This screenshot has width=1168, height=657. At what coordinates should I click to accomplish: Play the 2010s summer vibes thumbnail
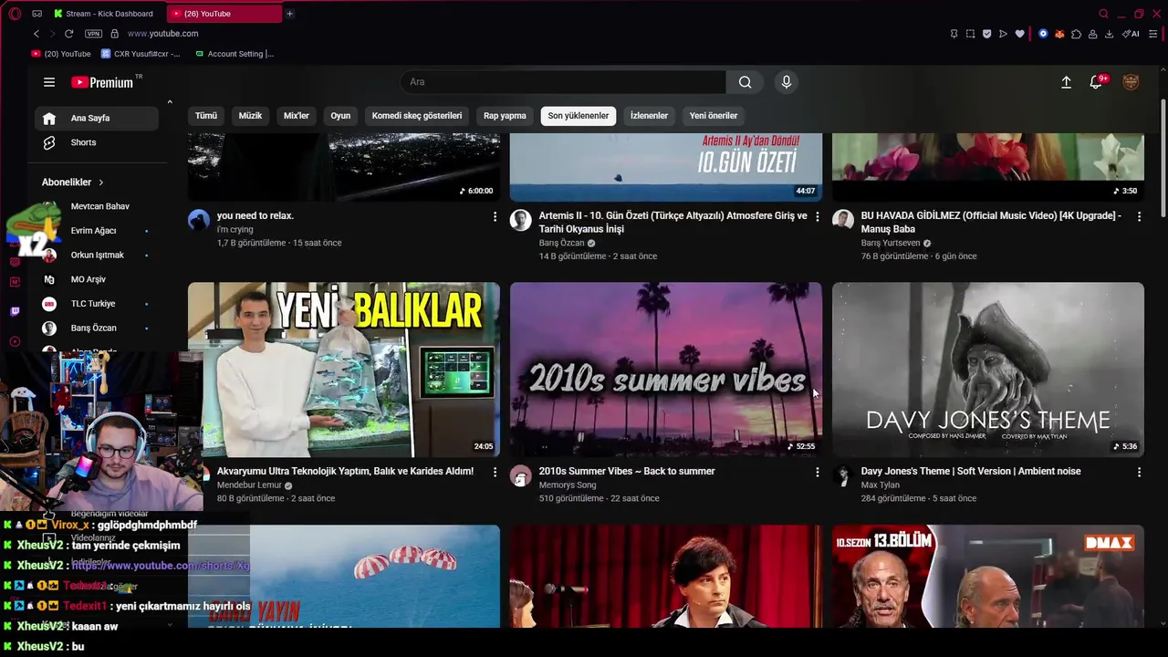[x=666, y=370]
